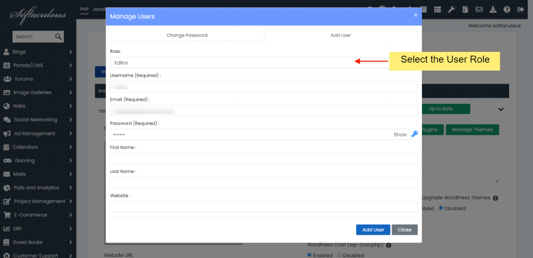Open background select dropdown above Upgrade WordPress Themes
Image resolution: width=533 pixels, height=258 pixels.
[461, 181]
